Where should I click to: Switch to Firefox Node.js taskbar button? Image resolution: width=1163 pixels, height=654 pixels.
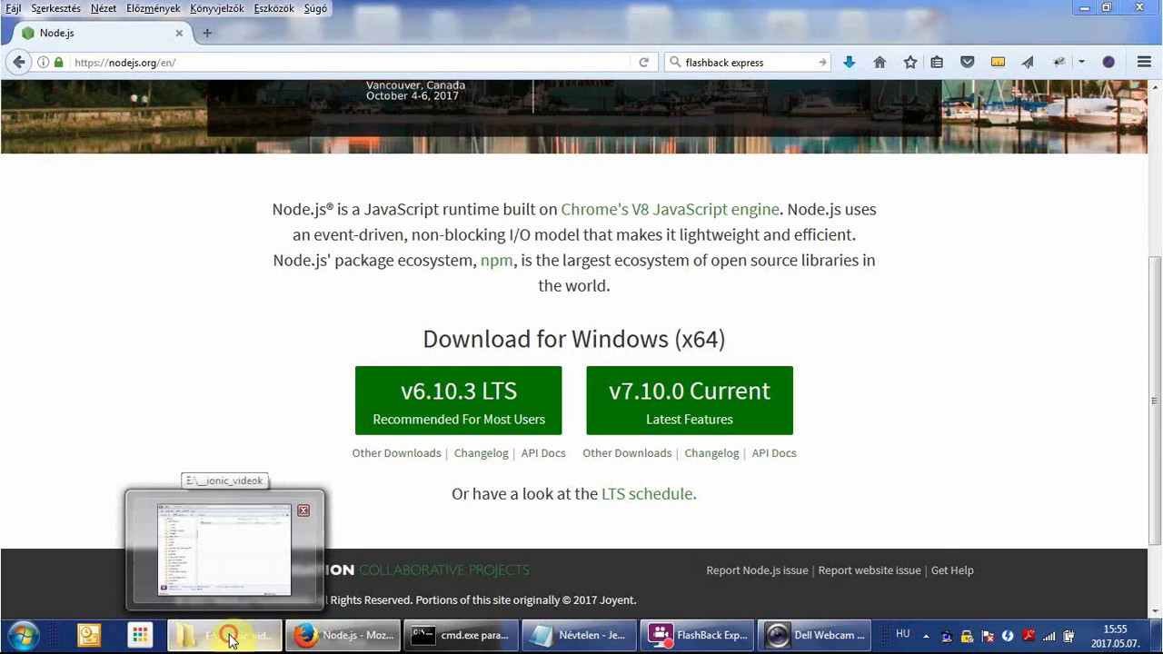pyautogui.click(x=343, y=635)
